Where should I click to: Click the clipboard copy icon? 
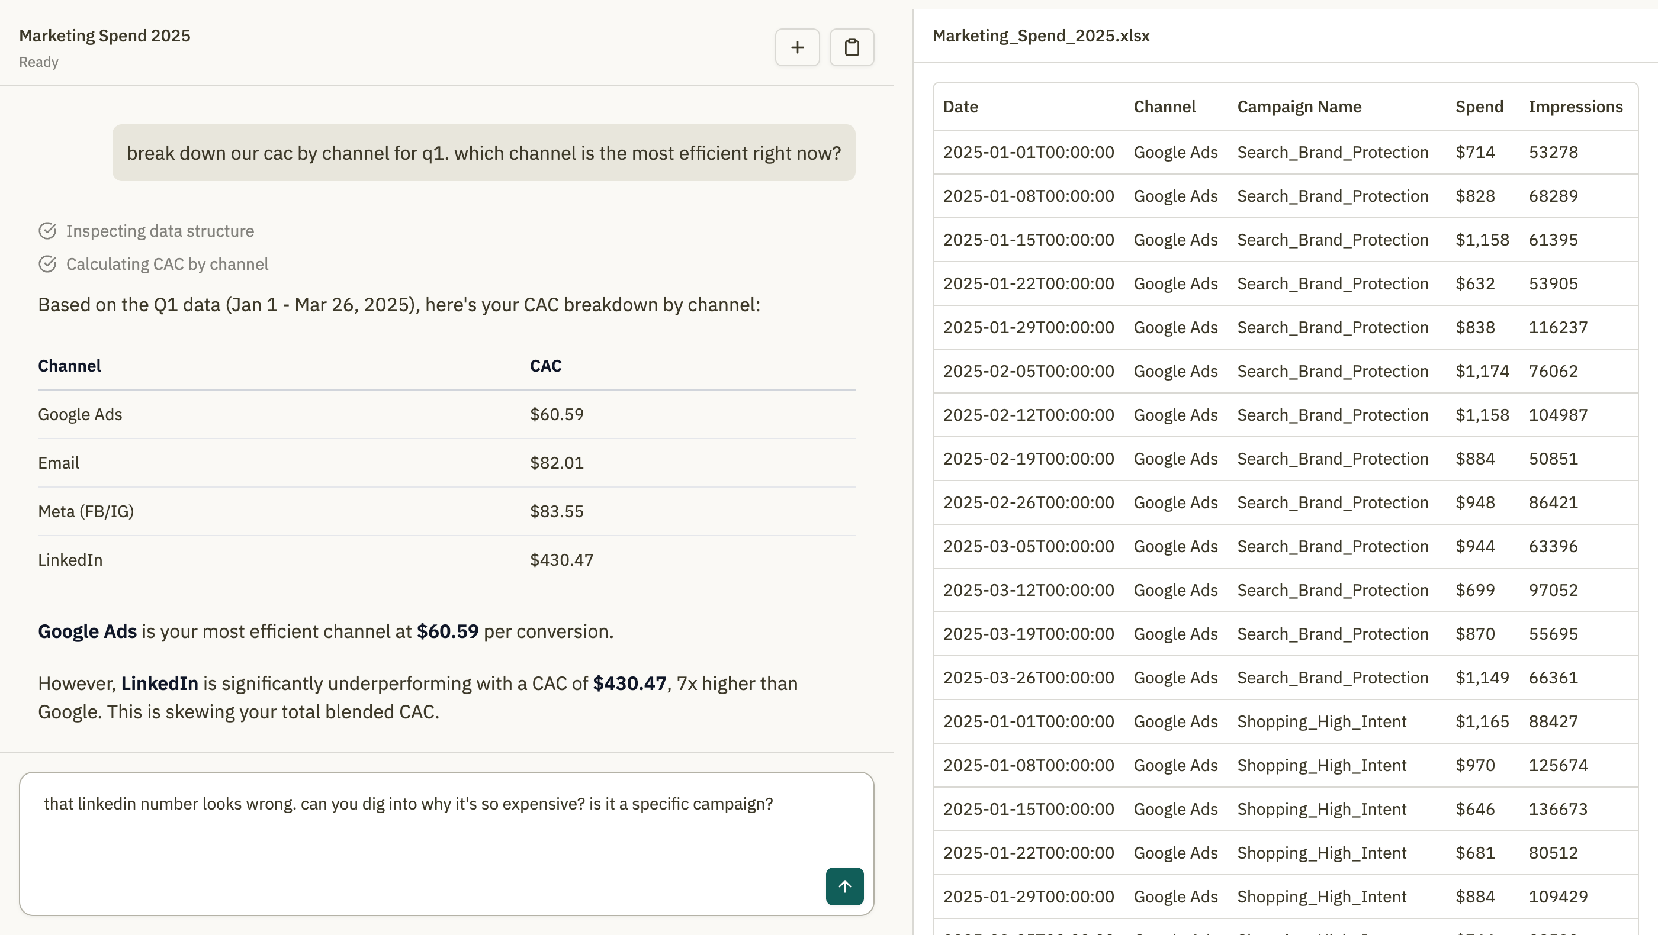point(852,47)
